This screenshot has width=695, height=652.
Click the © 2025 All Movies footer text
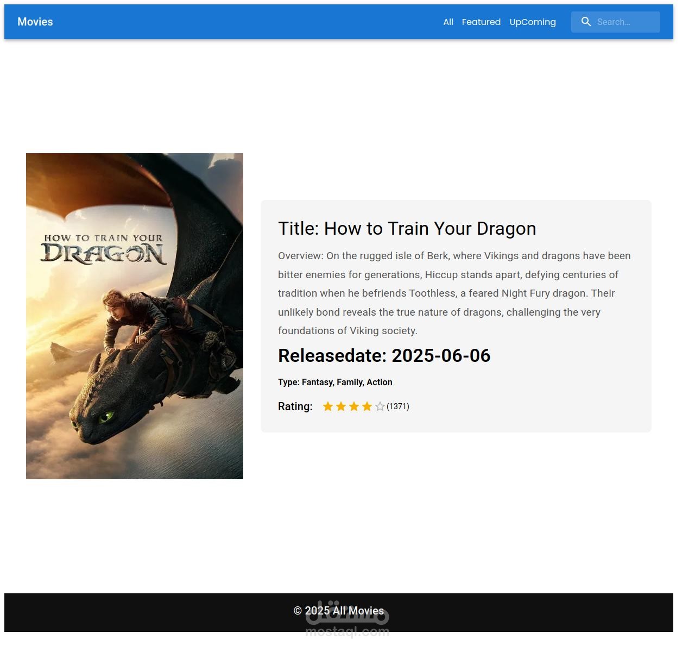pos(339,611)
